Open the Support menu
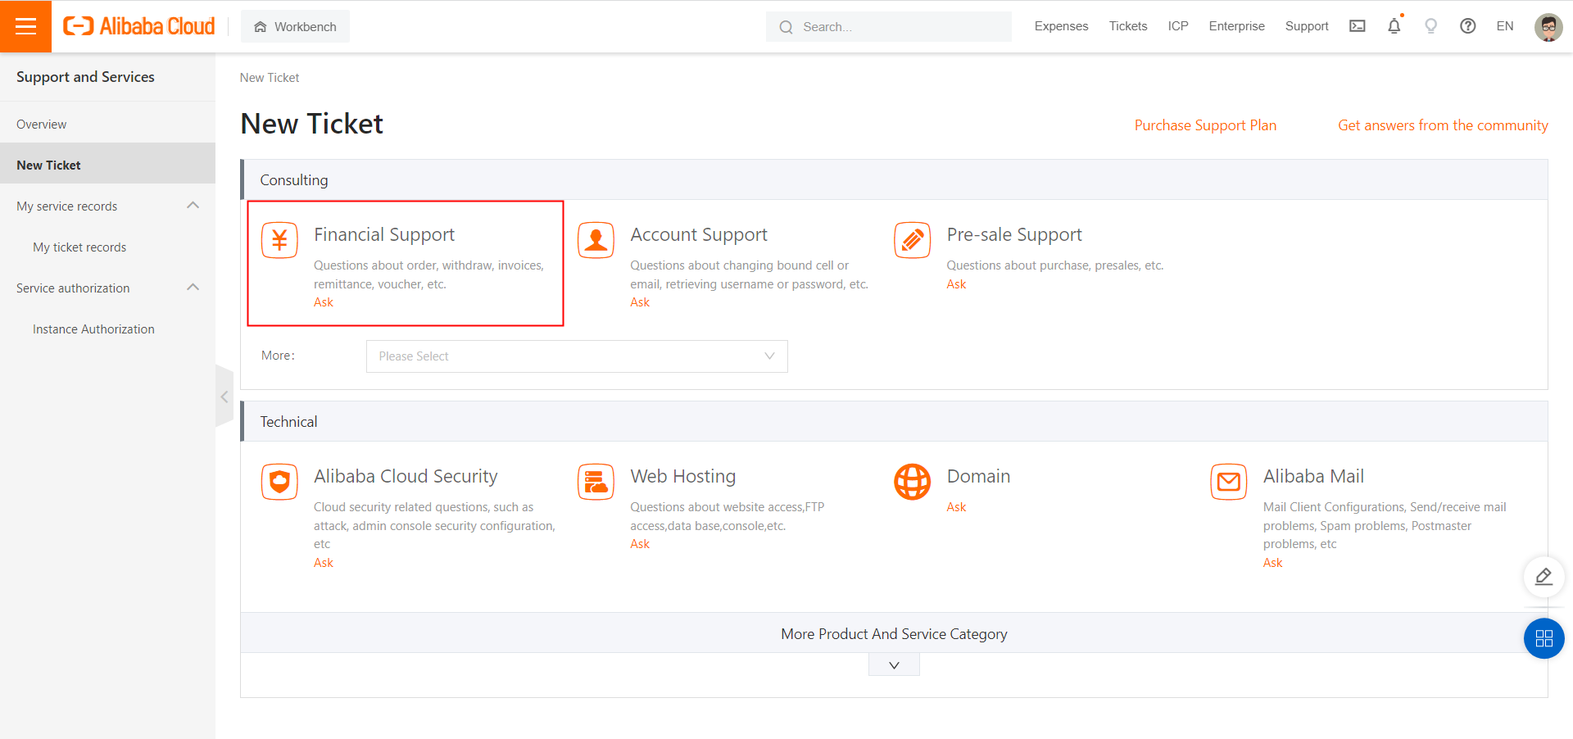Viewport: 1573px width, 739px height. click(x=1307, y=26)
